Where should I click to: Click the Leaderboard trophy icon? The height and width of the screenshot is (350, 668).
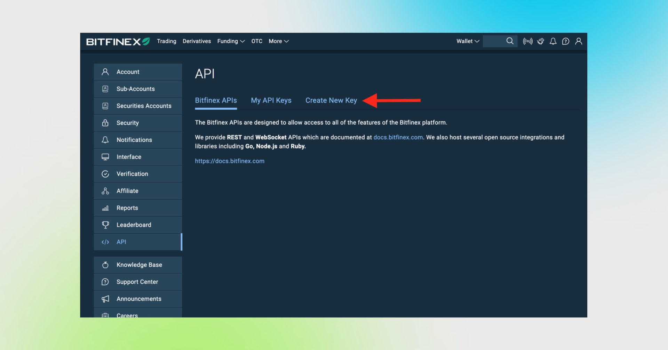[105, 225]
